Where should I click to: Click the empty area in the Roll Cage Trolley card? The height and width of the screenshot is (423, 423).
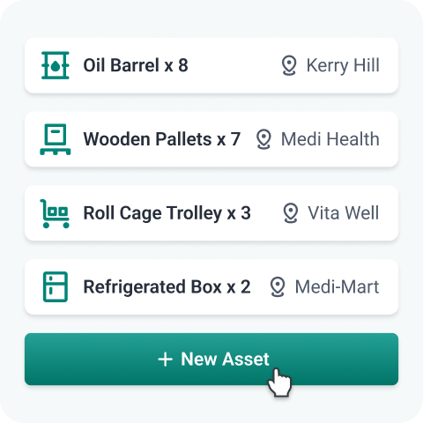click(267, 213)
